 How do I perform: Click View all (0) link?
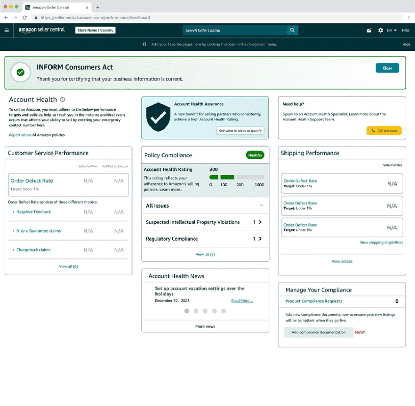[68, 266]
